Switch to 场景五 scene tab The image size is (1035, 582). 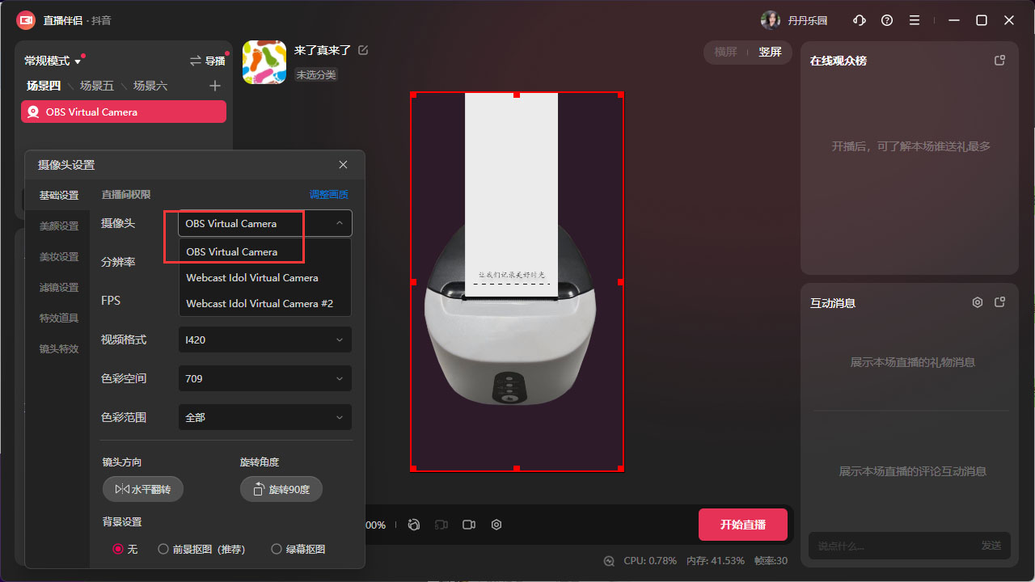point(96,86)
